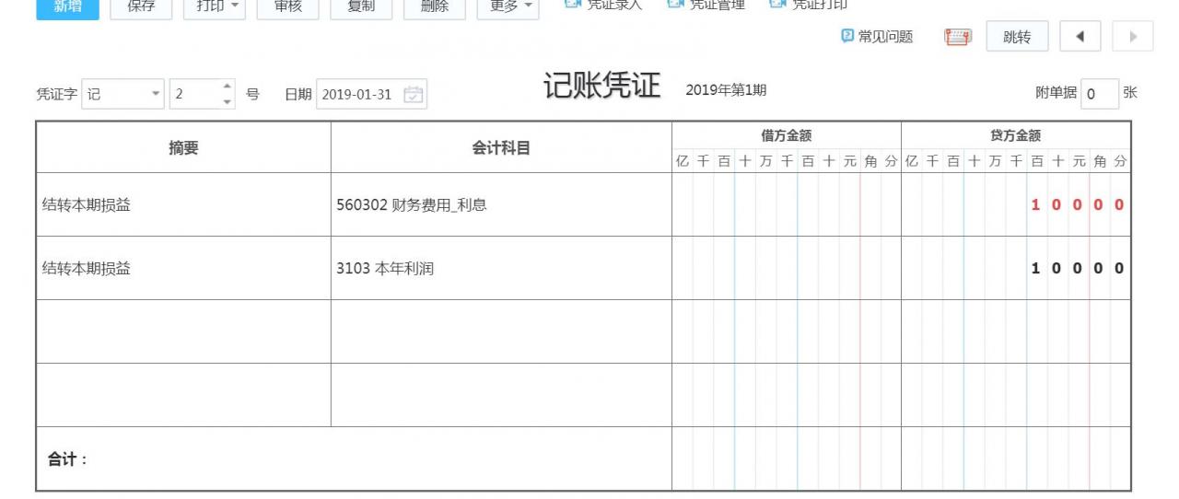Open the 凭证录入 link
Image resolution: width=1179 pixels, height=499 pixels.
click(614, 5)
